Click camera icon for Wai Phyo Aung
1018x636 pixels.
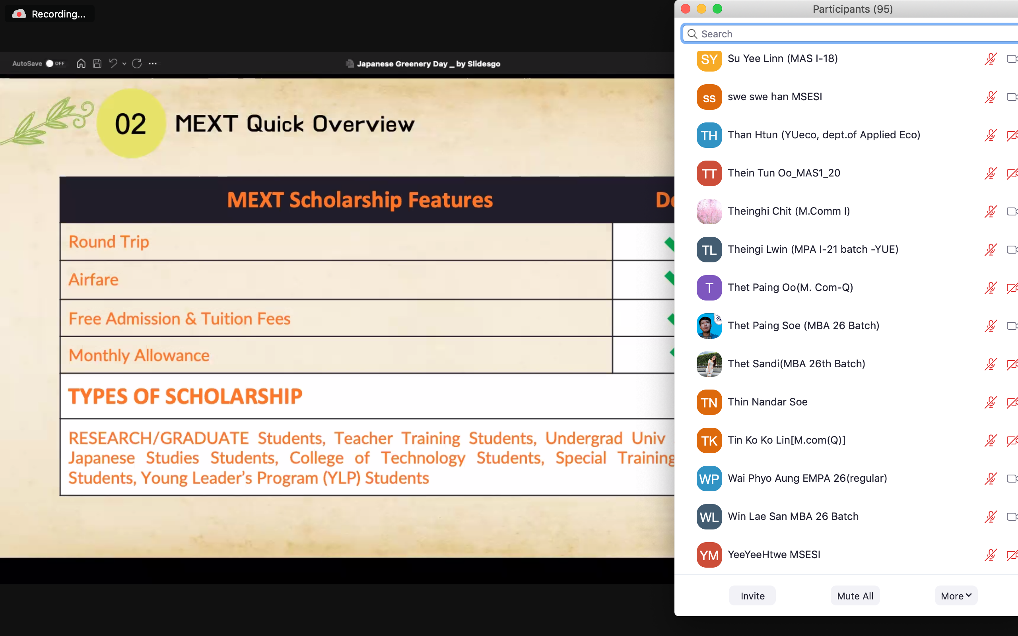pos(1012,479)
